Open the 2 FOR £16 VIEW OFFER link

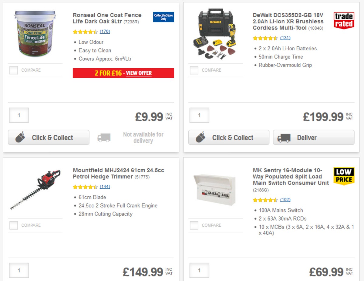(139, 73)
